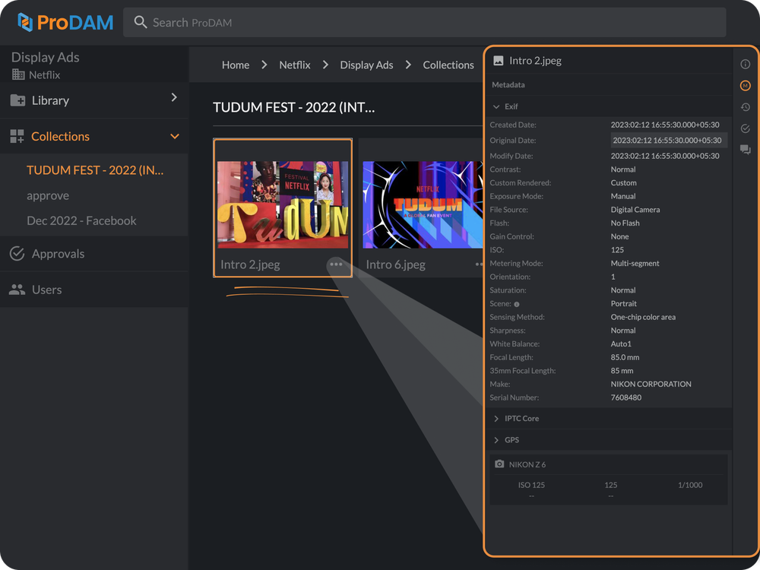Image resolution: width=760 pixels, height=570 pixels.
Task: Click the Metadata panel heading
Action: [x=508, y=85]
